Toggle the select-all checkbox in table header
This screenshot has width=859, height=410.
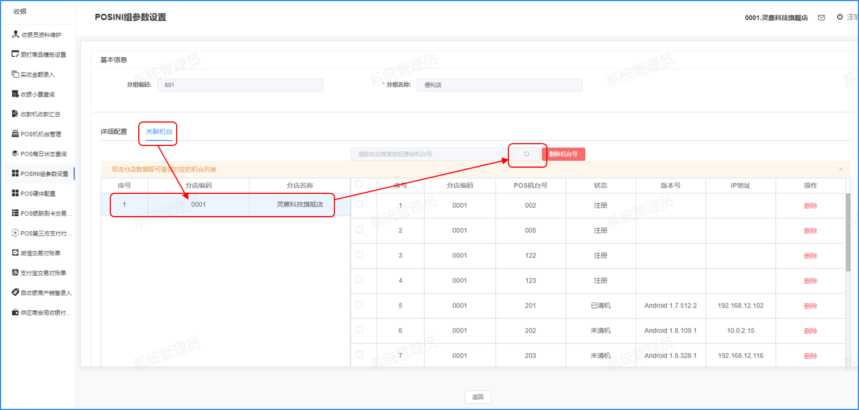[x=359, y=184]
